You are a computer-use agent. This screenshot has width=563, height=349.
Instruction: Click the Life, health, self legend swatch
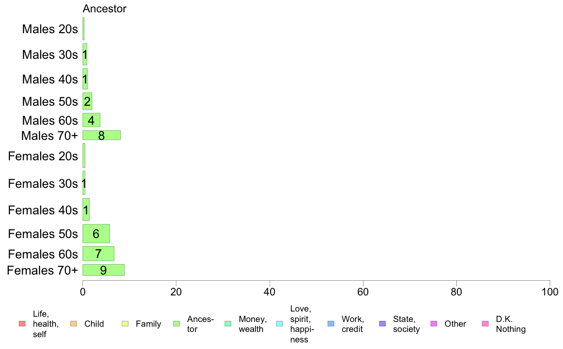point(22,324)
